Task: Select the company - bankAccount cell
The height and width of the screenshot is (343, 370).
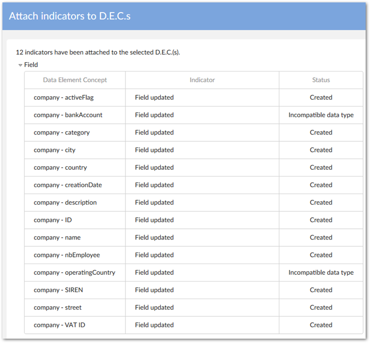Action: point(68,115)
